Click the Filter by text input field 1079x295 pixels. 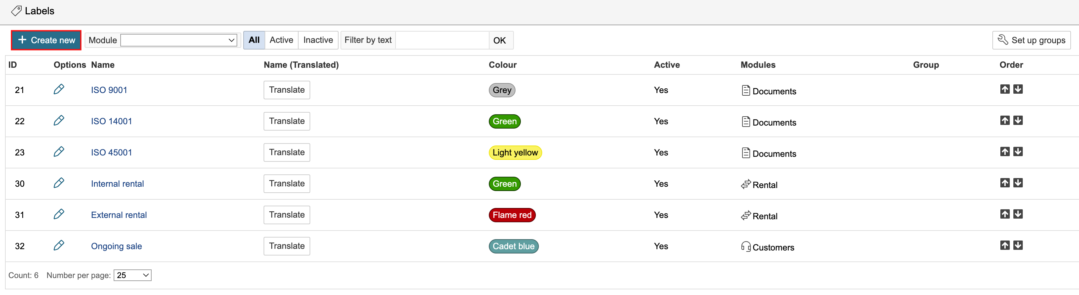[442, 41]
